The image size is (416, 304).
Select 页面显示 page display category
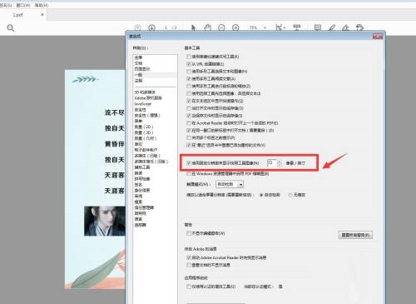tap(142, 69)
